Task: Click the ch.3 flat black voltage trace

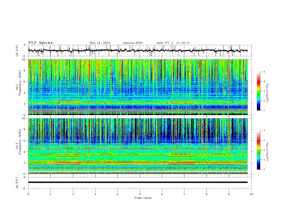Action: (x=138, y=182)
